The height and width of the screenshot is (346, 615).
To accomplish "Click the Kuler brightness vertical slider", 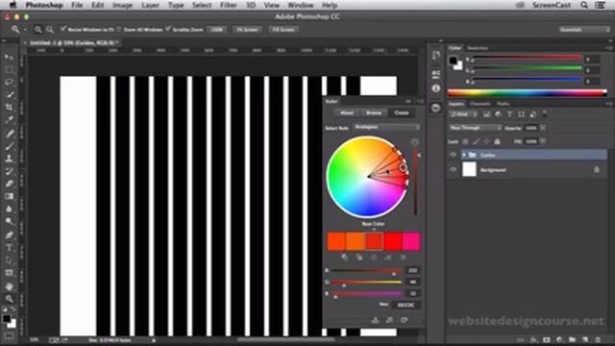I will 416,182.
